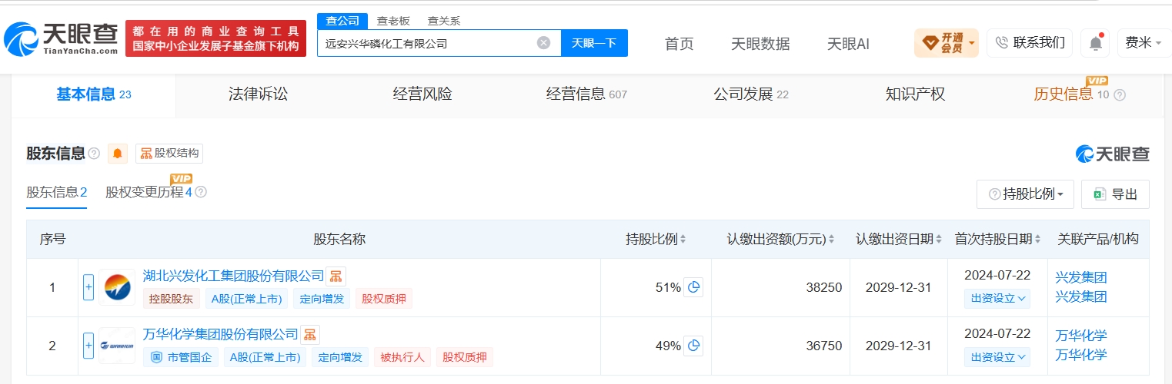Switch to the 经营风险 tab
The height and width of the screenshot is (384, 1172).
point(422,94)
